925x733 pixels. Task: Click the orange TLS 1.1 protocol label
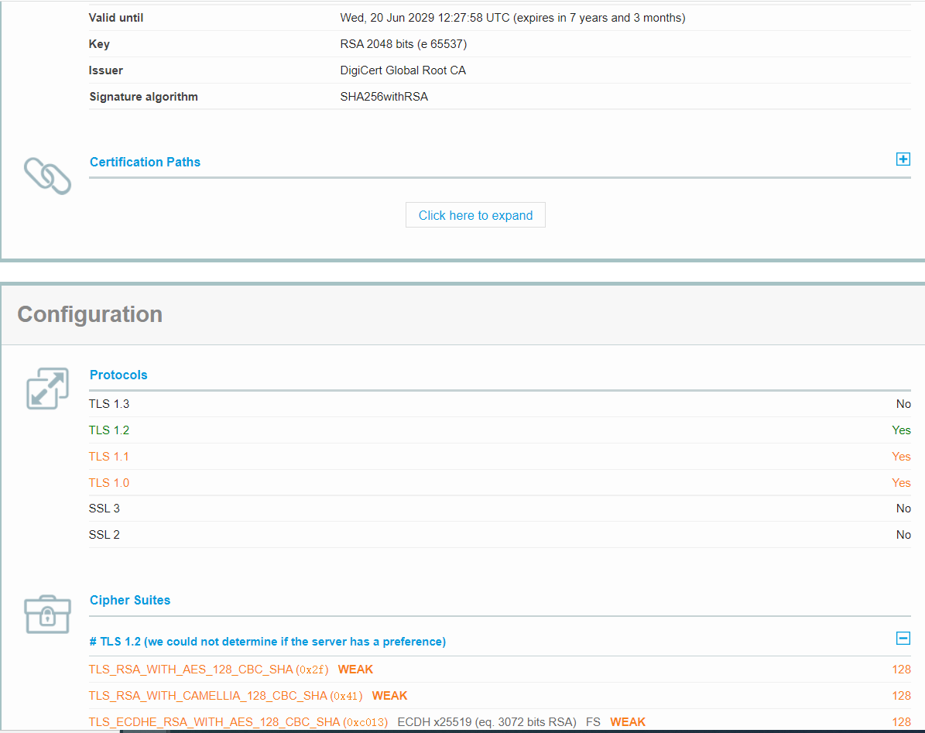coord(108,456)
